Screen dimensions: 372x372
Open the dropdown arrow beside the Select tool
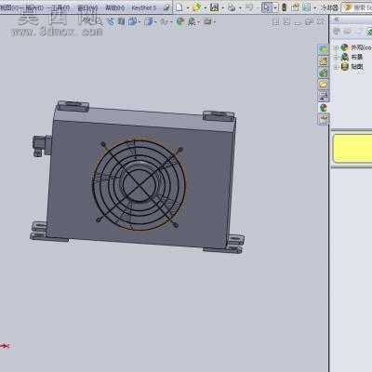click(x=275, y=7)
